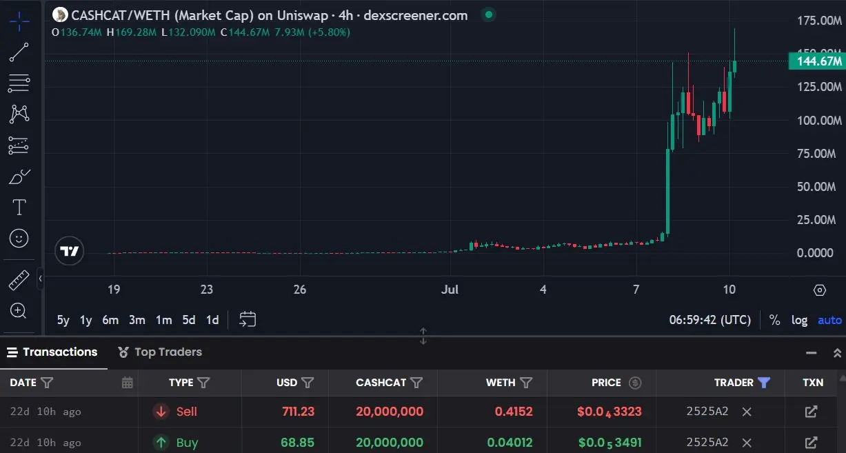Open the go-to-date calendar icon
The image size is (846, 453).
click(248, 319)
